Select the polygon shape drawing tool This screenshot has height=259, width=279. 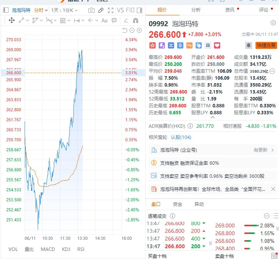click(35, 20)
